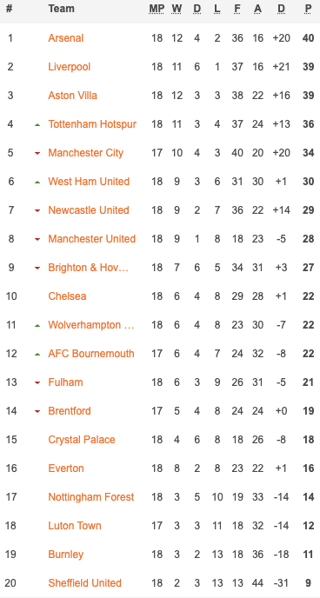Open the Everton team page
Viewport: 320px width, 598px height.
[x=66, y=468]
